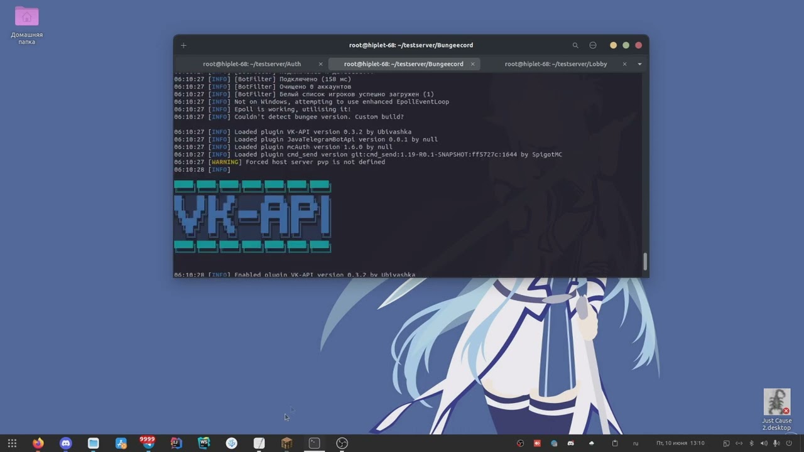Open the screen layout tray icon
804x452 pixels.
[x=726, y=443]
